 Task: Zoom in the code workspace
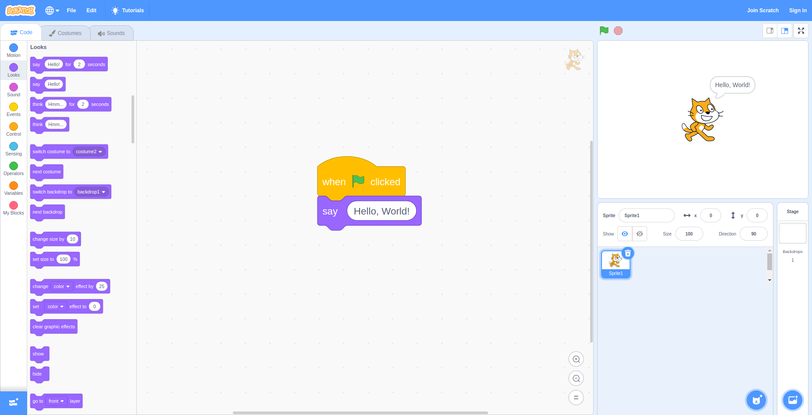tap(576, 359)
